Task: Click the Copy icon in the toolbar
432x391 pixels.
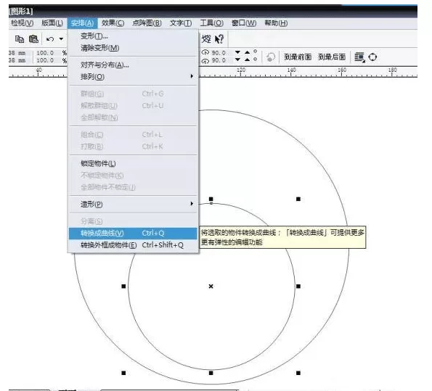Action: [x=20, y=39]
